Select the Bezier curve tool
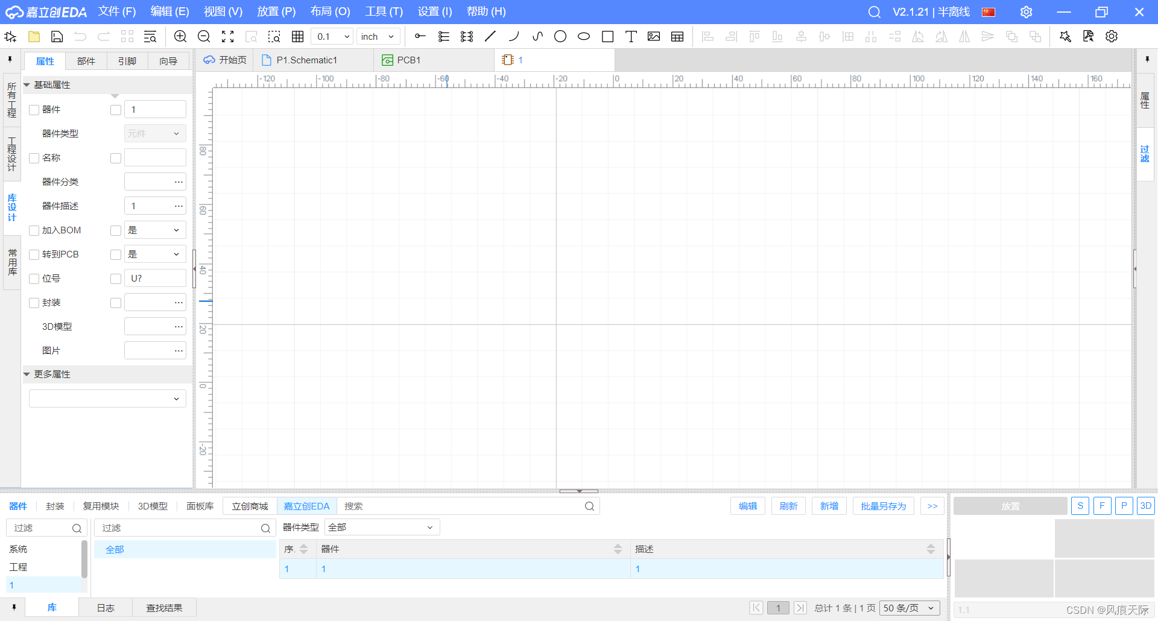 point(537,37)
